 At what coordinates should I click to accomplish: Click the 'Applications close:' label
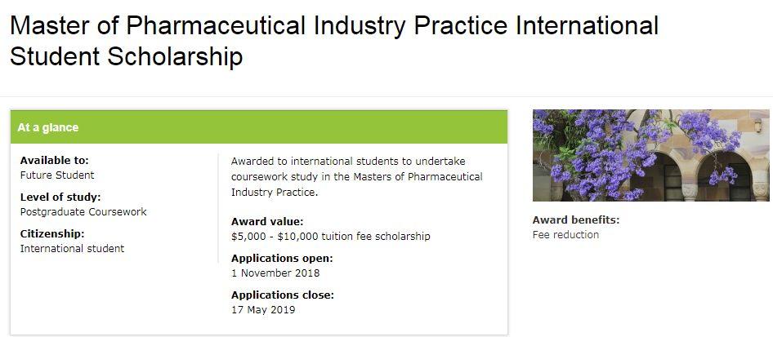(282, 295)
